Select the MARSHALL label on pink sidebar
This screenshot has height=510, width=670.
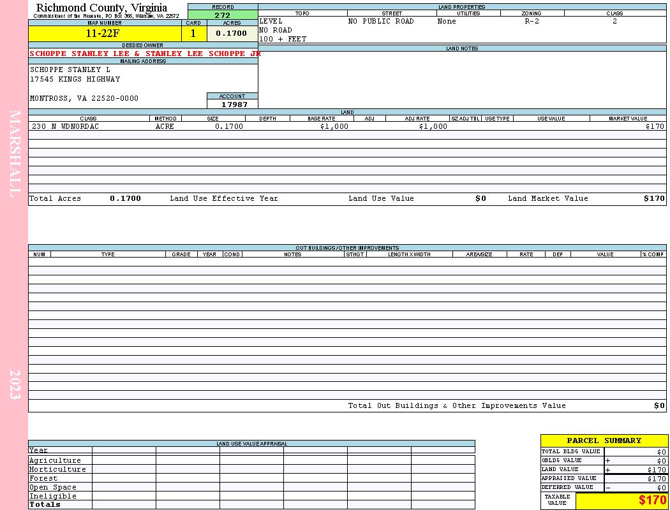tap(14, 153)
